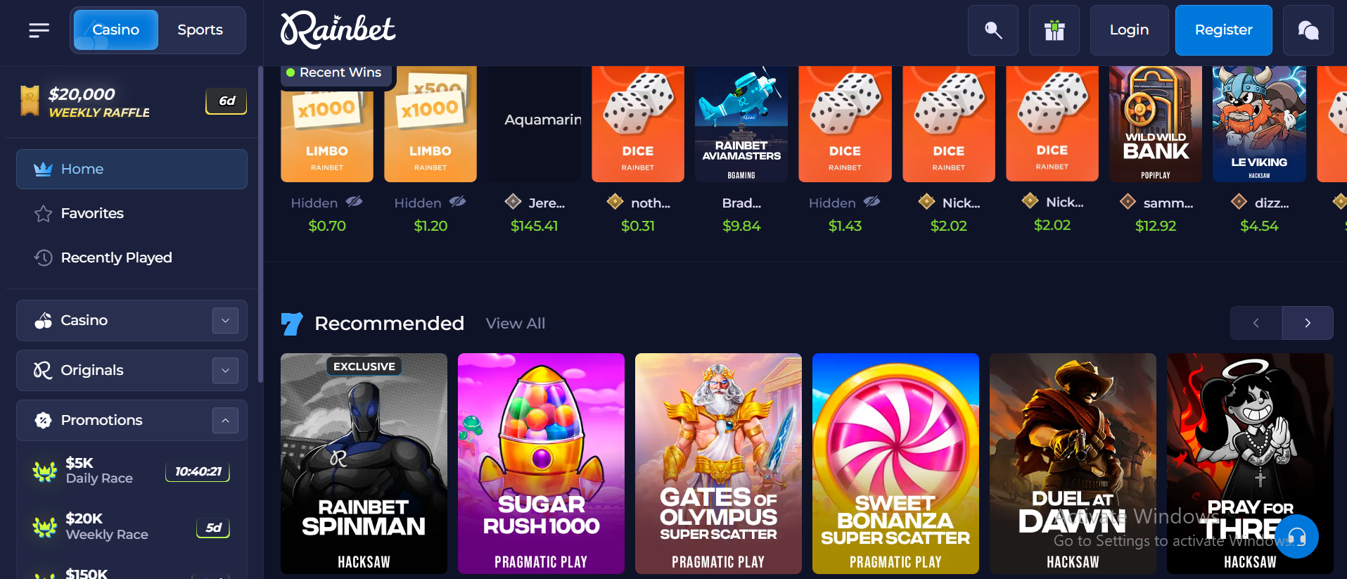Open the Sugar Rush 1000 game thumbnail
This screenshot has width=1347, height=579.
click(541, 464)
